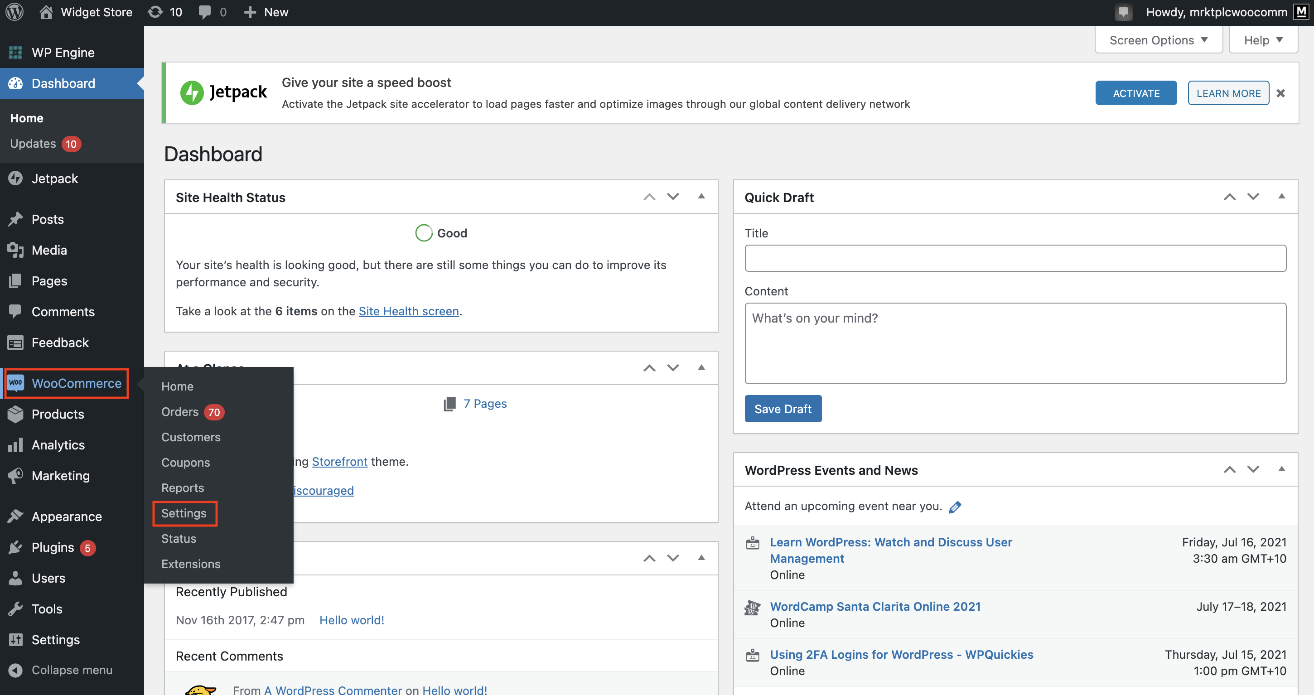Open Extensions in WooCommerce submenu
1314x695 pixels.
coord(191,564)
